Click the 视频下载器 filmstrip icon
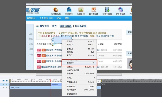Image resolution: width=162 pixels, height=97 pixels. pos(107,10)
